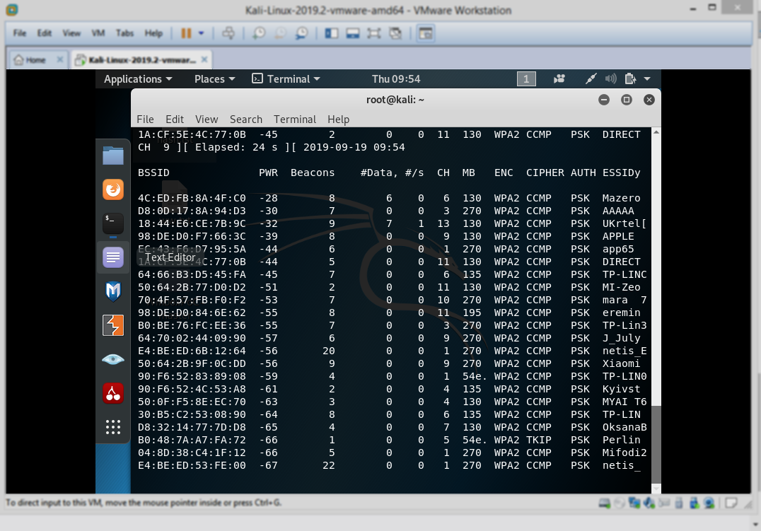
Task: Click the ESSID Mazero in the terminal
Action: (621, 198)
